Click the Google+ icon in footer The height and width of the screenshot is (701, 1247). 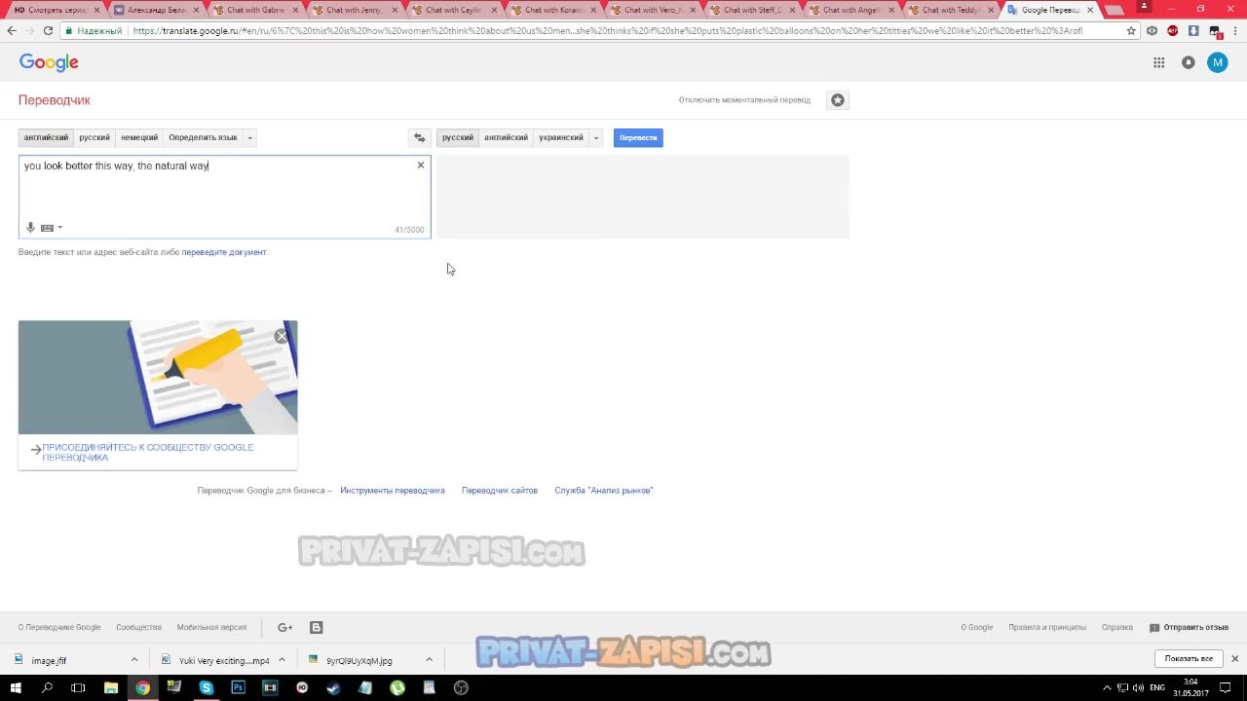tap(284, 628)
